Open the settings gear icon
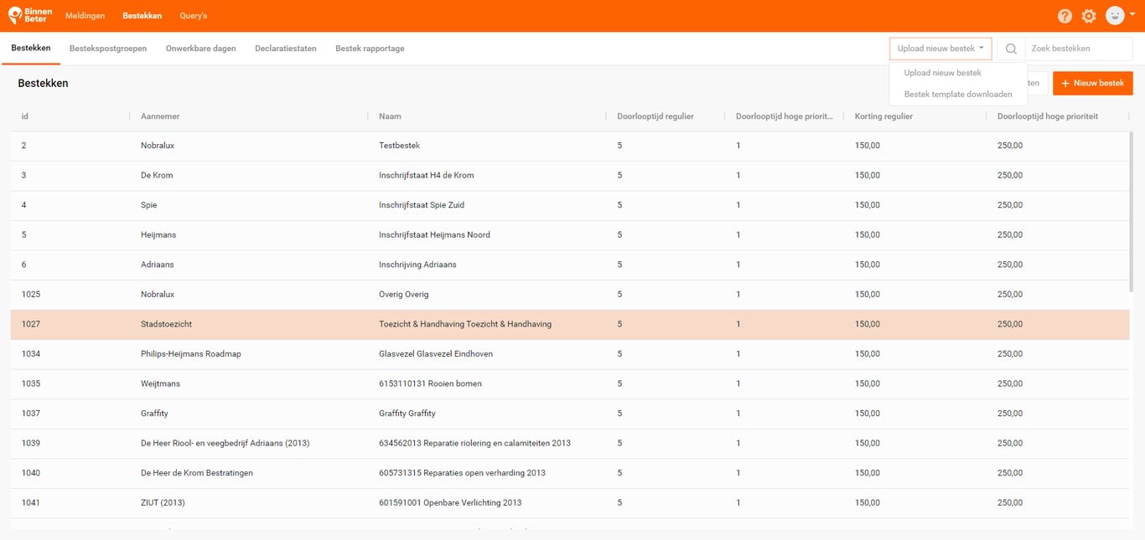The height and width of the screenshot is (540, 1145). coord(1089,16)
